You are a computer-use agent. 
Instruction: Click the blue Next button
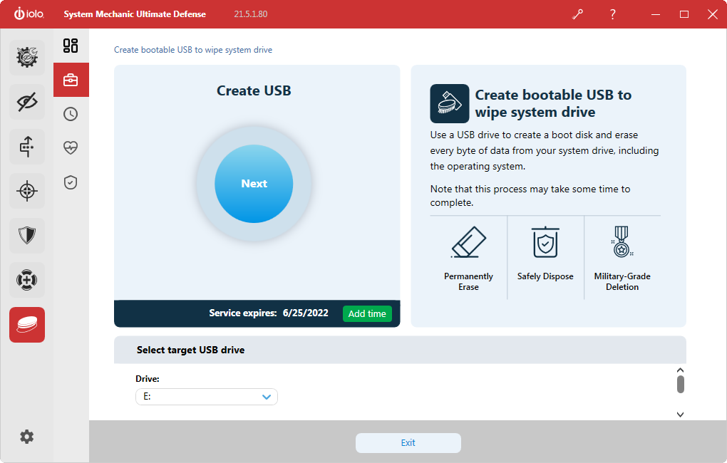254,184
